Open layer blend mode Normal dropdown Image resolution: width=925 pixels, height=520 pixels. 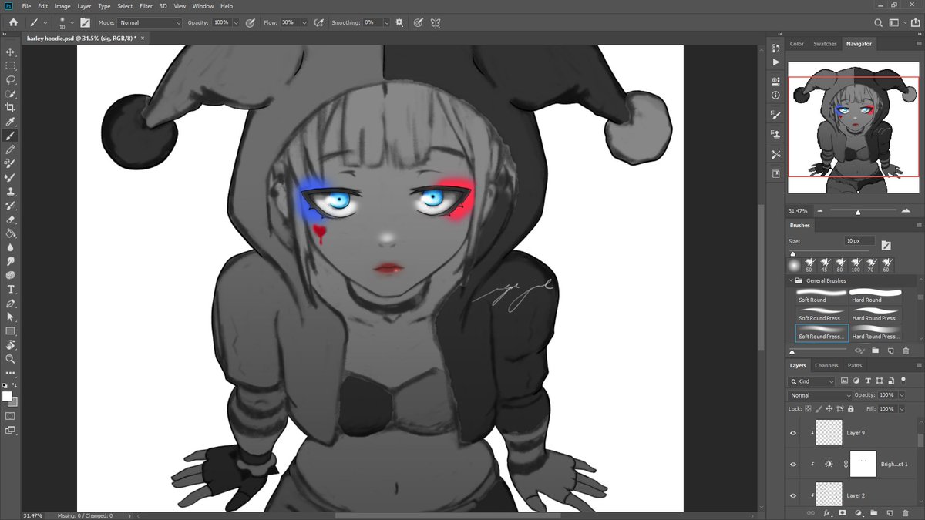coord(819,395)
